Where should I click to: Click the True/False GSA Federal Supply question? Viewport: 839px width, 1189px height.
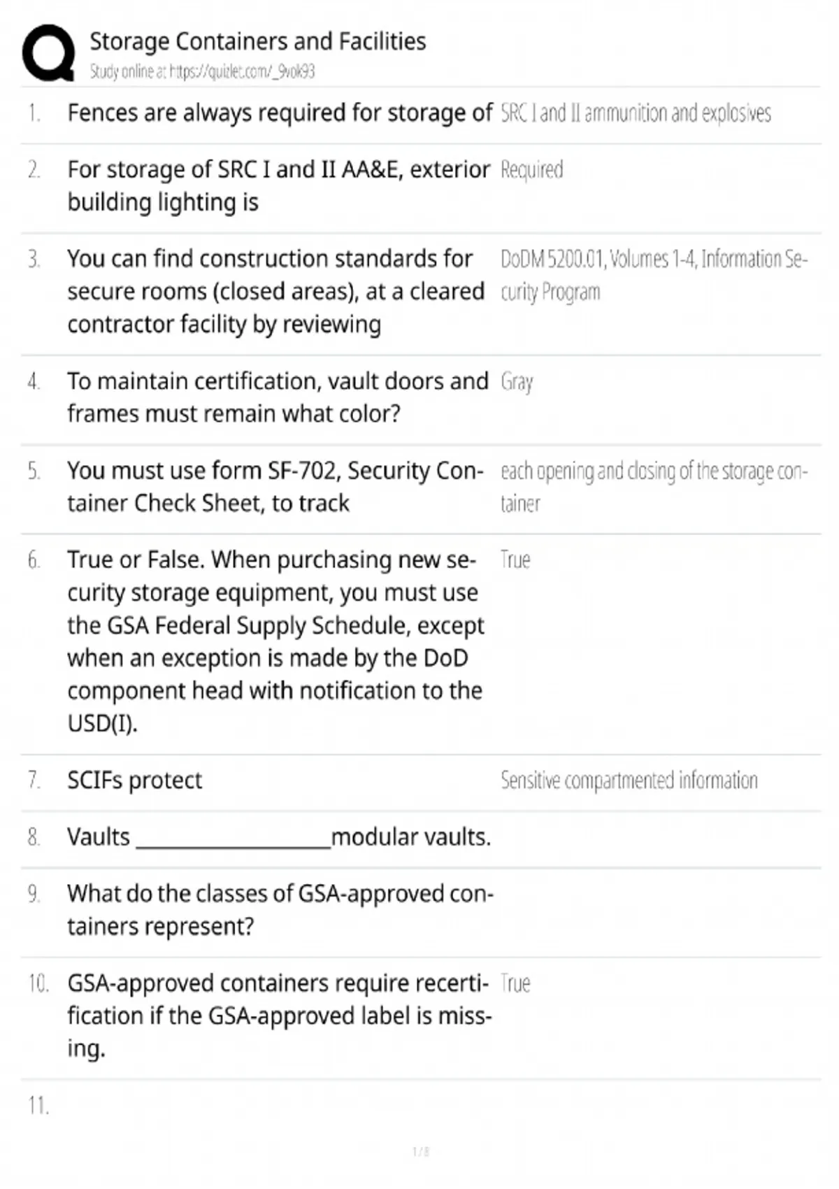tap(275, 641)
